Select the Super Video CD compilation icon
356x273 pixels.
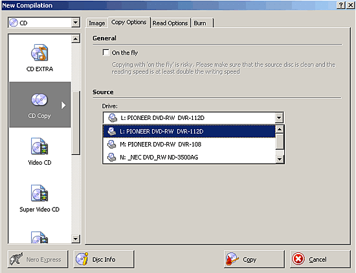click(39, 193)
